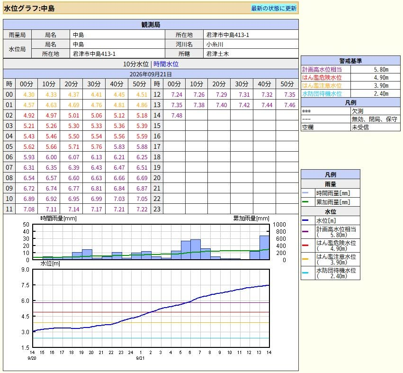This screenshot has height=373, width=403.
Task: Click the red はん濫危険水位 swatch in chart legend
Action: pos(305,246)
